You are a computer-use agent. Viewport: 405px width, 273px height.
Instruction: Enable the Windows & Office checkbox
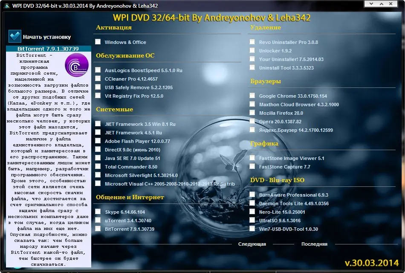(98, 42)
